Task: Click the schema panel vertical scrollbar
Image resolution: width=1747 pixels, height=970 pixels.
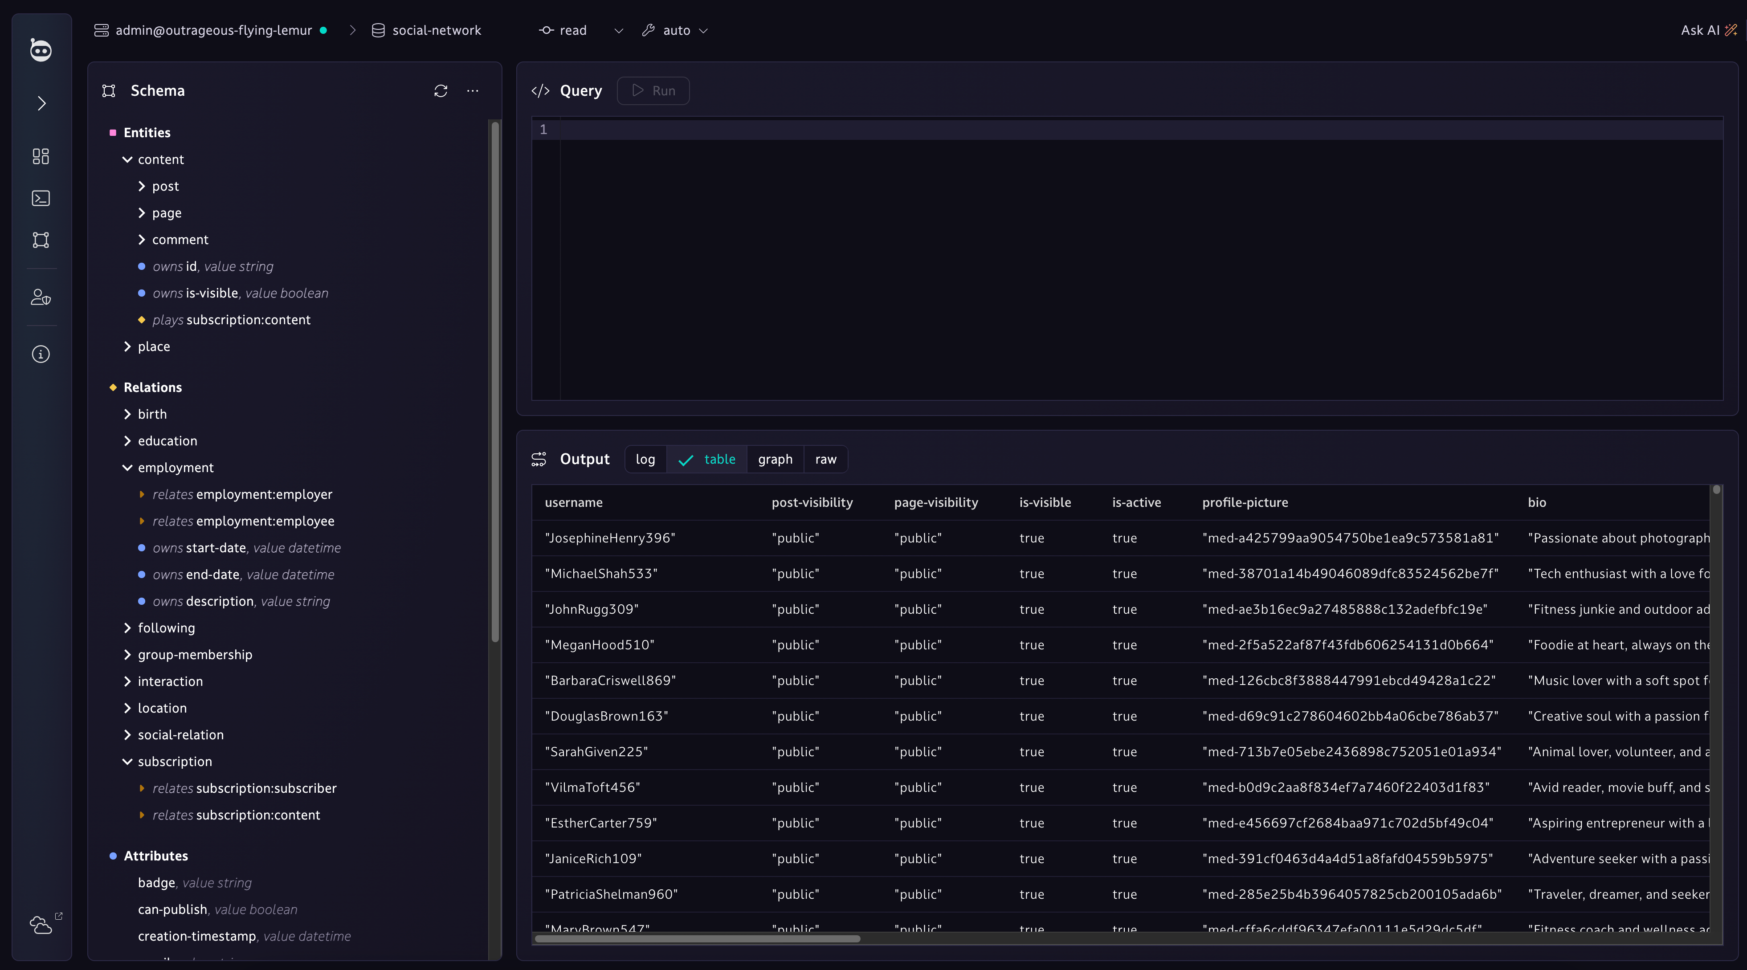Action: point(495,381)
